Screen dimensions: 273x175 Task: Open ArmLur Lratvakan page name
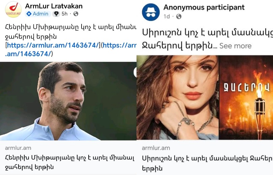coord(54,6)
